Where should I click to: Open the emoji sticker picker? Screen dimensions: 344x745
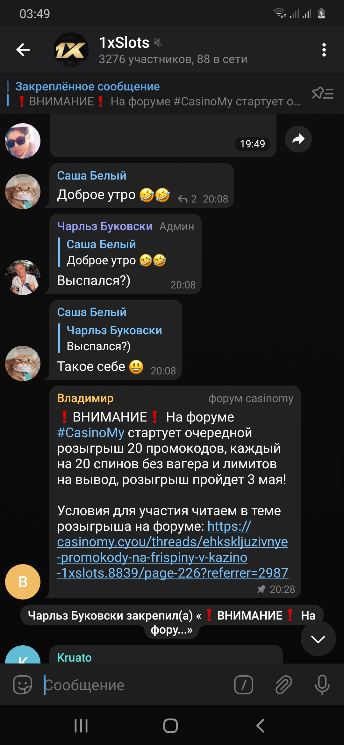tap(23, 685)
